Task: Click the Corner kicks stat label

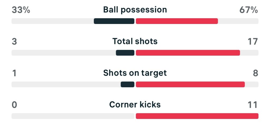Action: (135, 105)
